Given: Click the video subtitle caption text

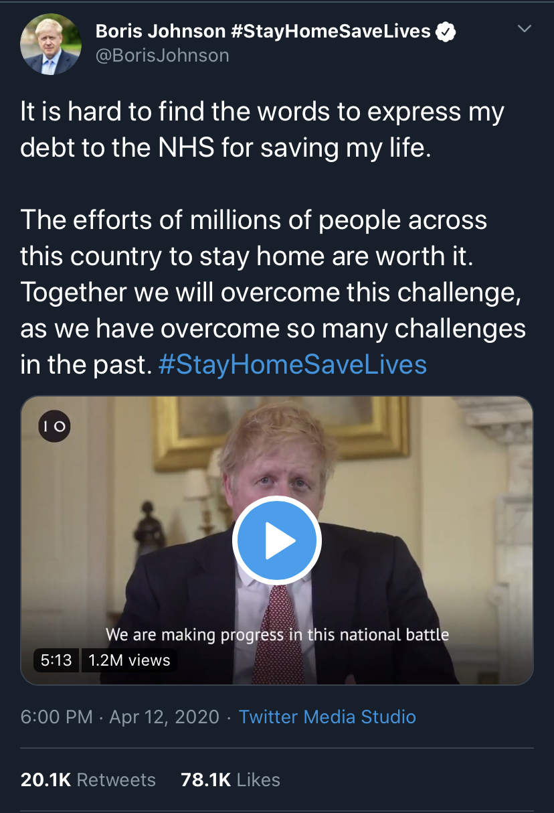Looking at the screenshot, I should point(277,634).
